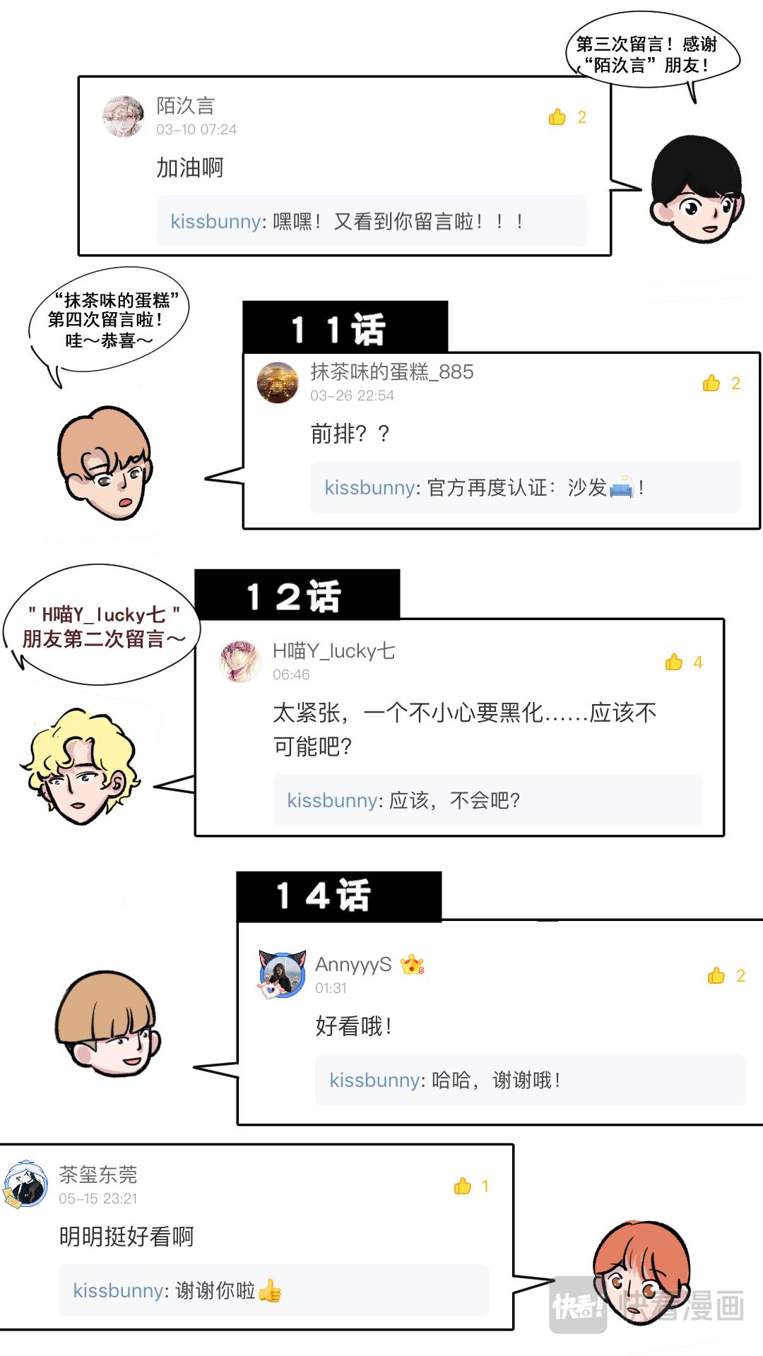Click thumbs-up on 抹茶味的蛋糕_885's comment
This screenshot has width=763, height=1356.
[711, 383]
